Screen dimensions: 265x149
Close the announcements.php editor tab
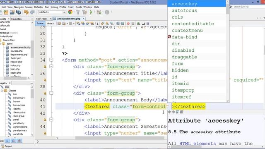(84, 19)
